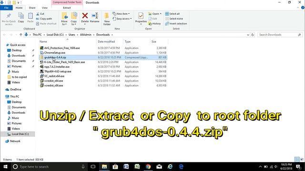Select AVG_Protection_Free_1606.exe file

tap(62, 48)
